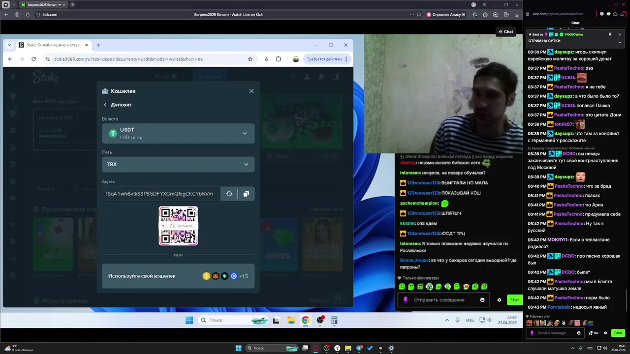
Task: Open emoji picker in the popout chat
Action: click(579, 333)
